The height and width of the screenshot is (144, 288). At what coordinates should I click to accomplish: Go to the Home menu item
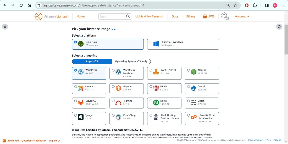click(x=80, y=16)
